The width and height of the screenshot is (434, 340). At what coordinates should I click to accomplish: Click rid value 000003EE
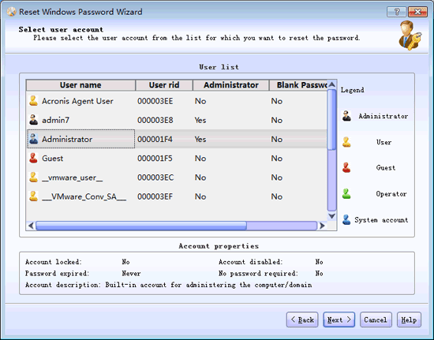(155, 101)
